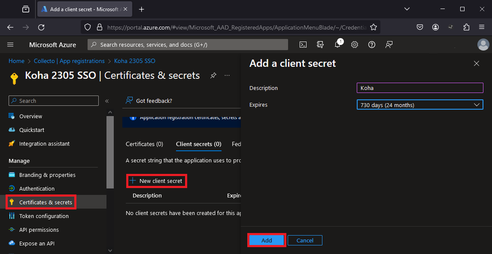492x254 pixels.
Task: Open a new browser tab
Action: (x=142, y=9)
